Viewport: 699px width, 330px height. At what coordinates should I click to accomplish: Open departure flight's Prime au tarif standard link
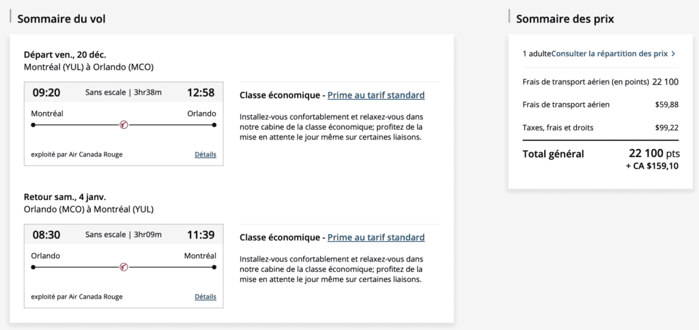tap(376, 95)
